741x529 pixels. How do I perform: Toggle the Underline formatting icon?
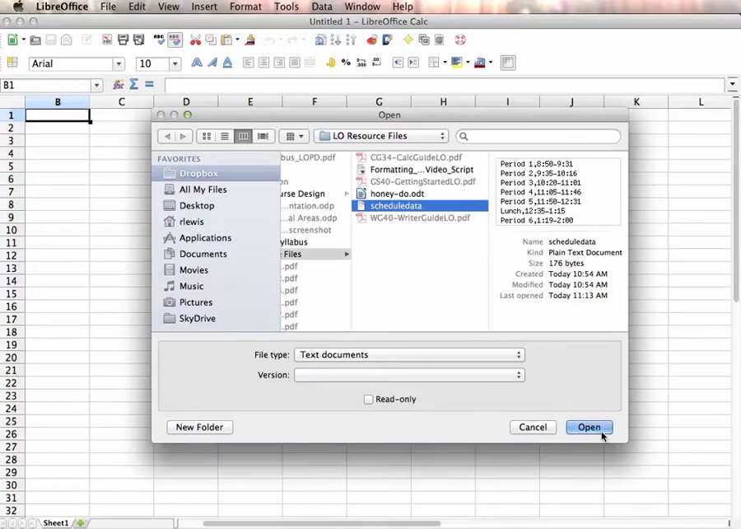227,63
